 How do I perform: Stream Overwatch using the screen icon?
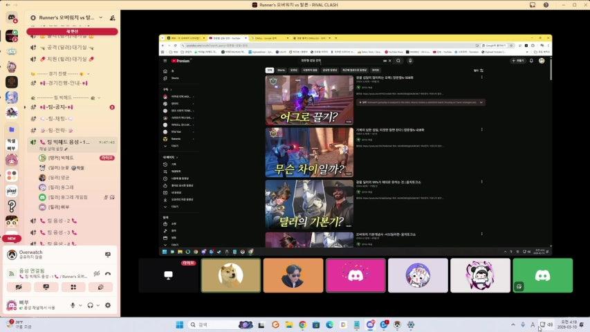click(107, 254)
